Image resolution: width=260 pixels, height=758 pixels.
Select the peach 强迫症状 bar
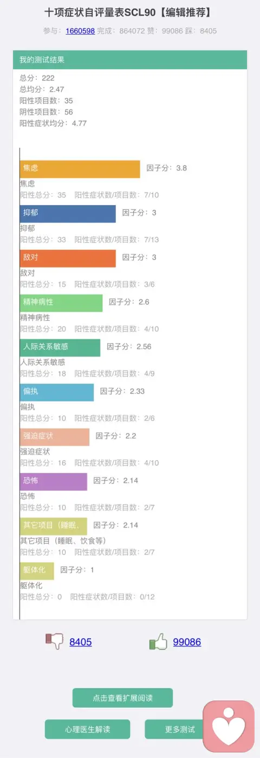[x=55, y=436]
